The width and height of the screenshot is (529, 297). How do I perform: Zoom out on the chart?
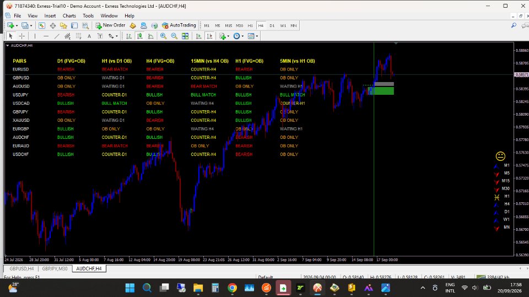tap(174, 36)
